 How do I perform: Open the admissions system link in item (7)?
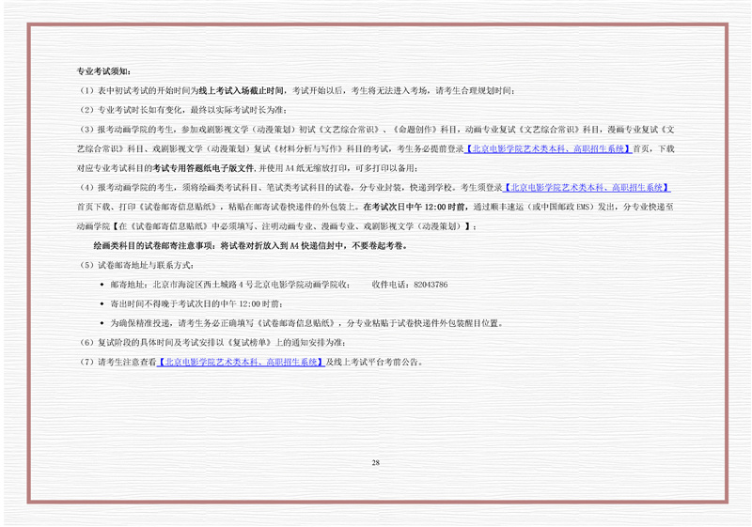(x=240, y=362)
